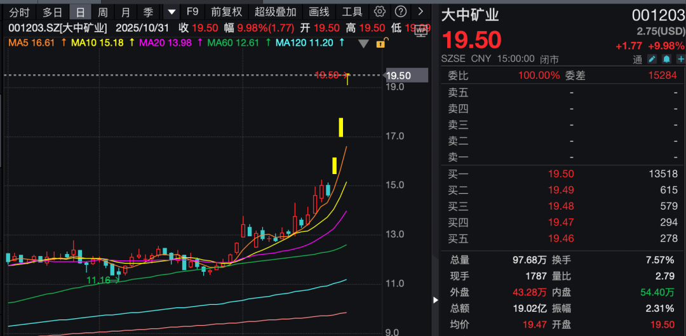This screenshot has width=686, height=336.
Task: Open chart settings gear icon
Action: click(380, 11)
